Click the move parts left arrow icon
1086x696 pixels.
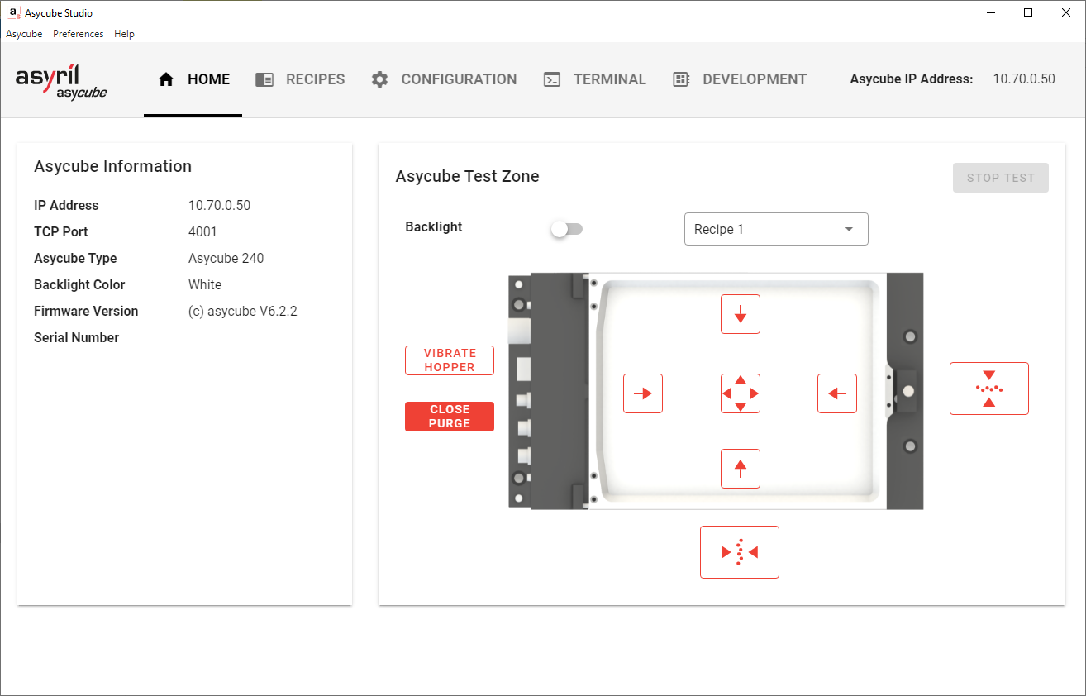click(836, 393)
